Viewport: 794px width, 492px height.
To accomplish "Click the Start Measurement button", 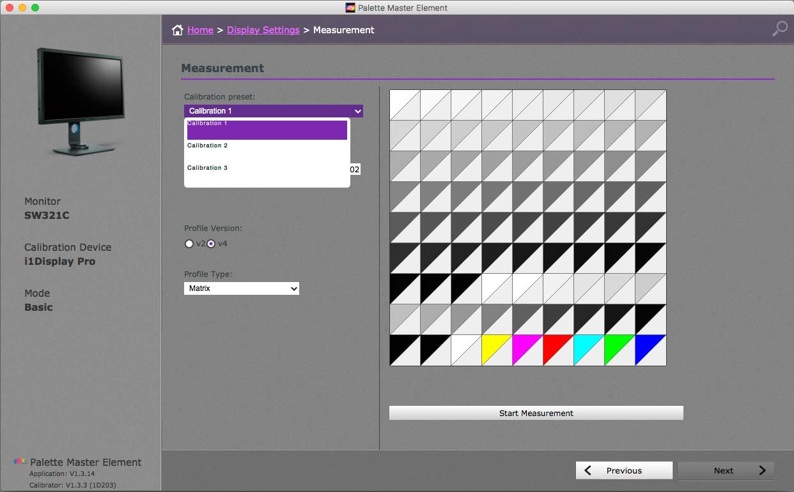I will pos(536,413).
